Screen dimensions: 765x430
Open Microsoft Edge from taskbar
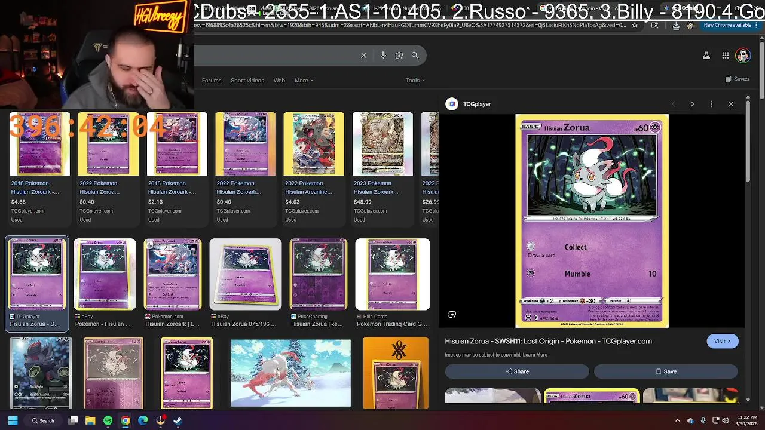pos(143,420)
